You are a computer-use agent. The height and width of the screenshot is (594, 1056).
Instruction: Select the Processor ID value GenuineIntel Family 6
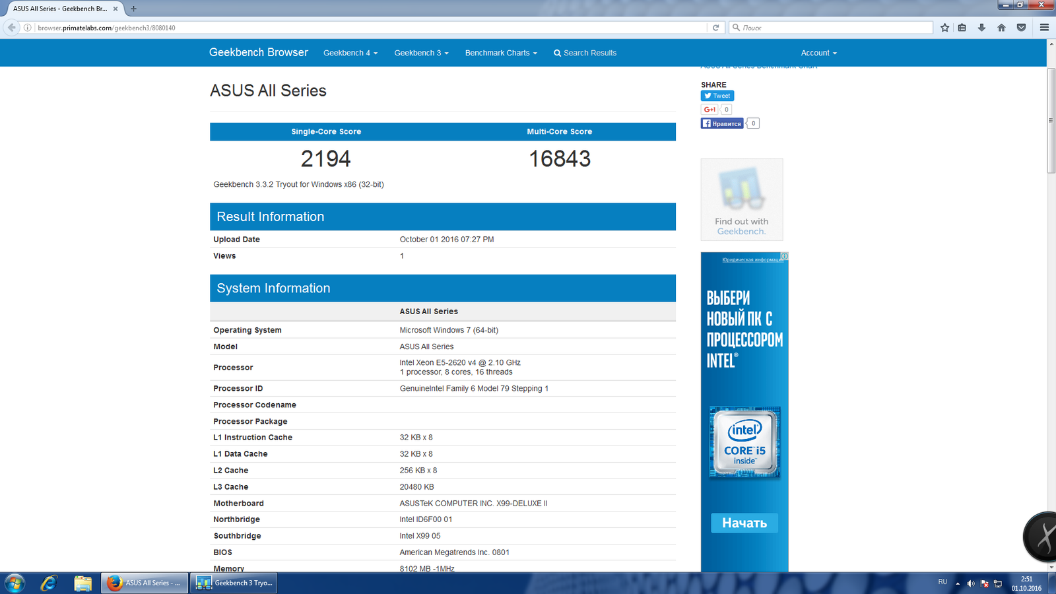coord(474,389)
